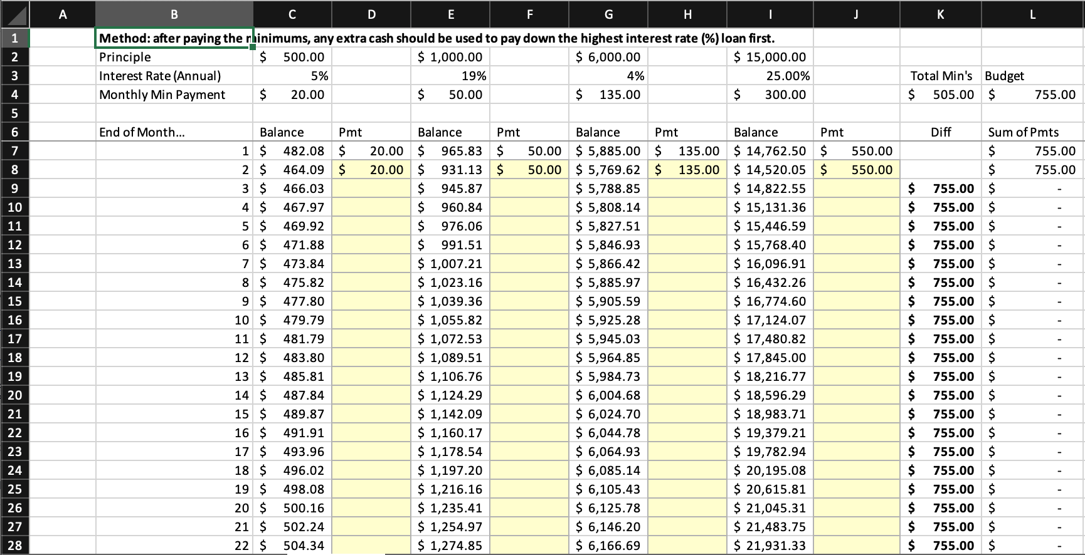Screen dimensions: 1085x555
Task: Select the balance cell $ 16,096.91
Action: pos(770,264)
